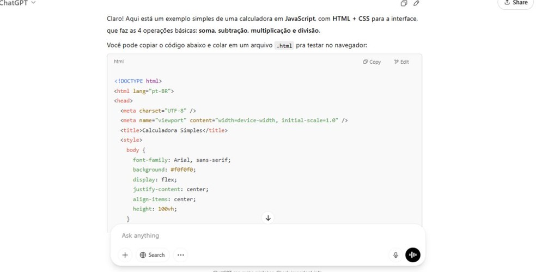Click the pencil edit icon above the response
This screenshot has height=272, width=536.
click(416, 3)
